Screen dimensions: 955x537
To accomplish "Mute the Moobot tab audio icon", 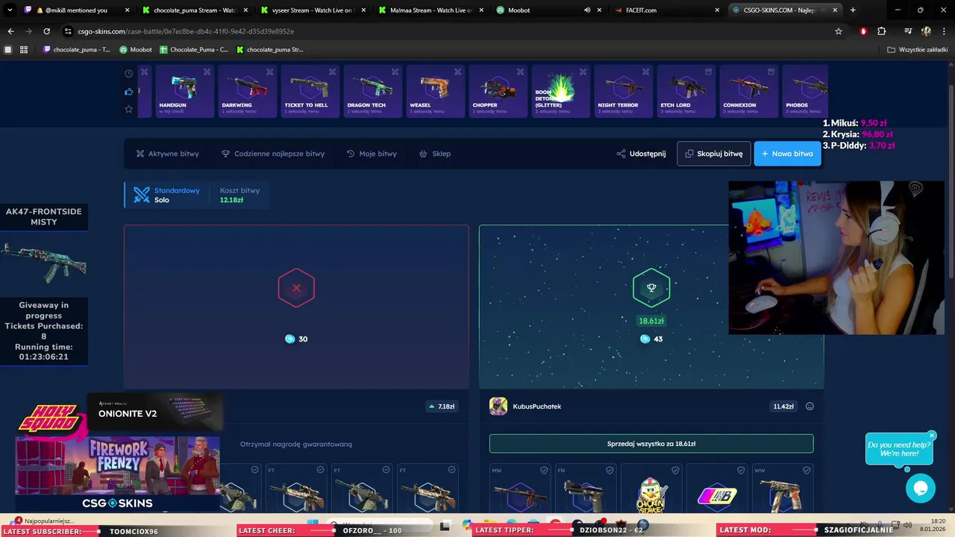I will click(587, 10).
